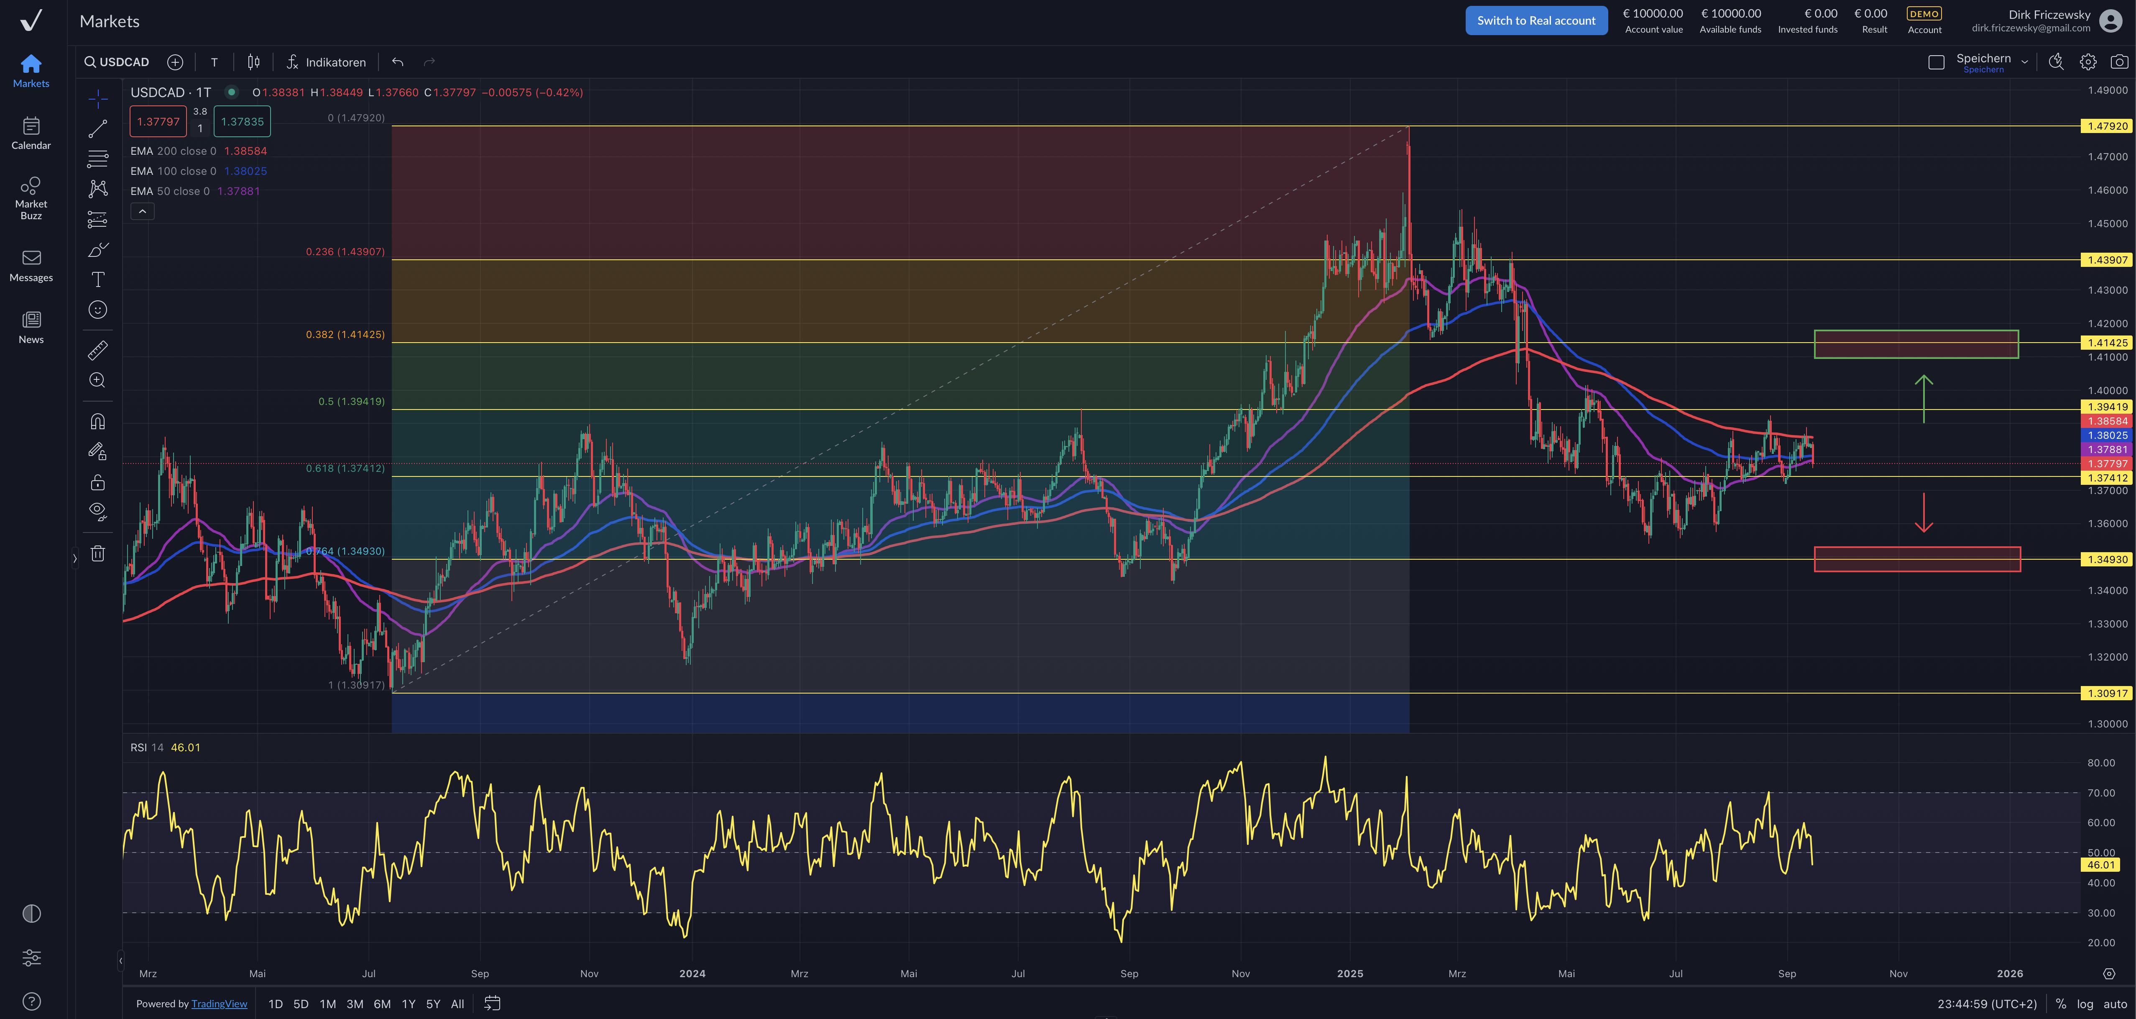Viewport: 2136px width, 1019px height.
Task: Click Switch to Real account button
Action: point(1536,20)
